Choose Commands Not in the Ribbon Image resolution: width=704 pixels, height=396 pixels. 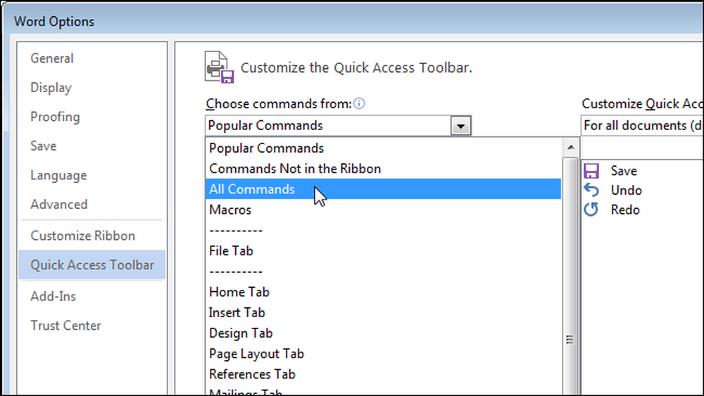click(383, 169)
